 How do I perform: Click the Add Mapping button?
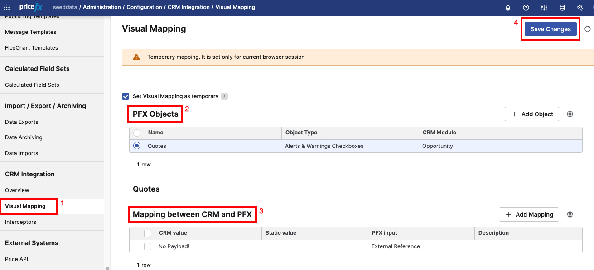point(529,214)
